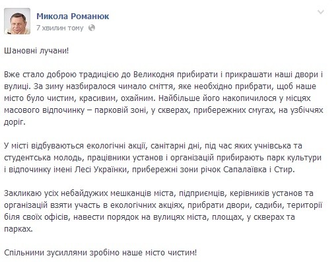
Task: Click the river names 'Сапалаївка і Стир'
Action: (259, 170)
